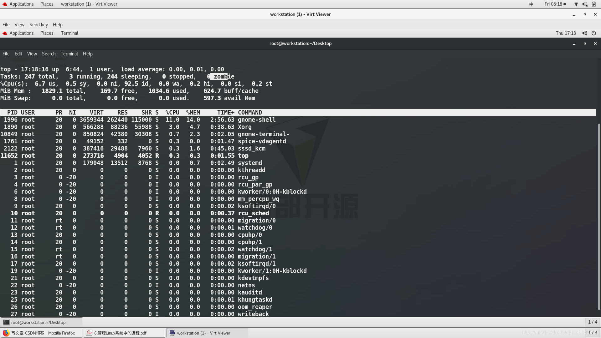Open the terminal's Terminal menu

pos(69,54)
